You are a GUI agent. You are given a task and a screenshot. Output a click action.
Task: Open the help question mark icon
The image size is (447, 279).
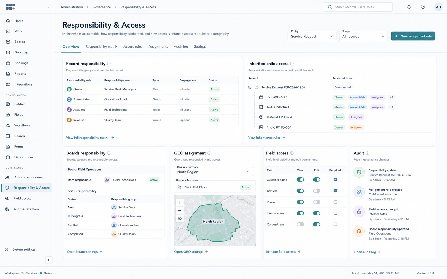[x=423, y=7]
